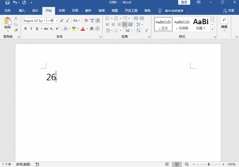Click the Cut scissors icon

click(x=16, y=19)
